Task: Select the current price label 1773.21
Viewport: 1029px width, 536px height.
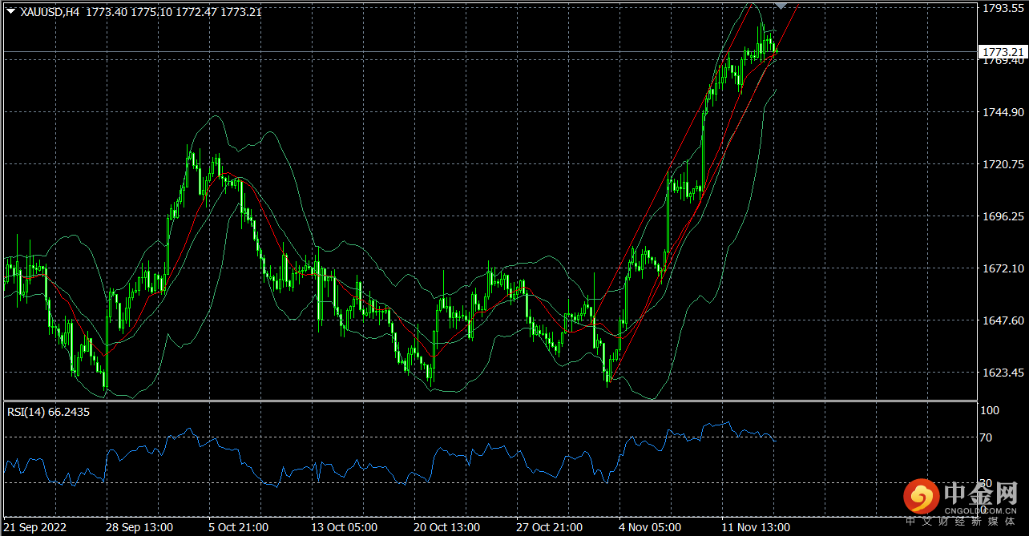Action: click(1003, 52)
